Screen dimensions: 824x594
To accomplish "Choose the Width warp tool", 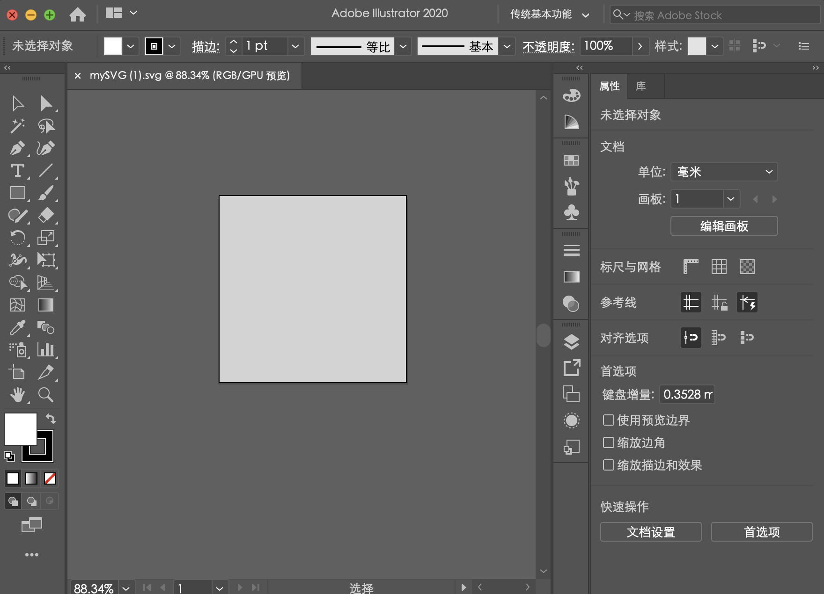I will click(18, 260).
